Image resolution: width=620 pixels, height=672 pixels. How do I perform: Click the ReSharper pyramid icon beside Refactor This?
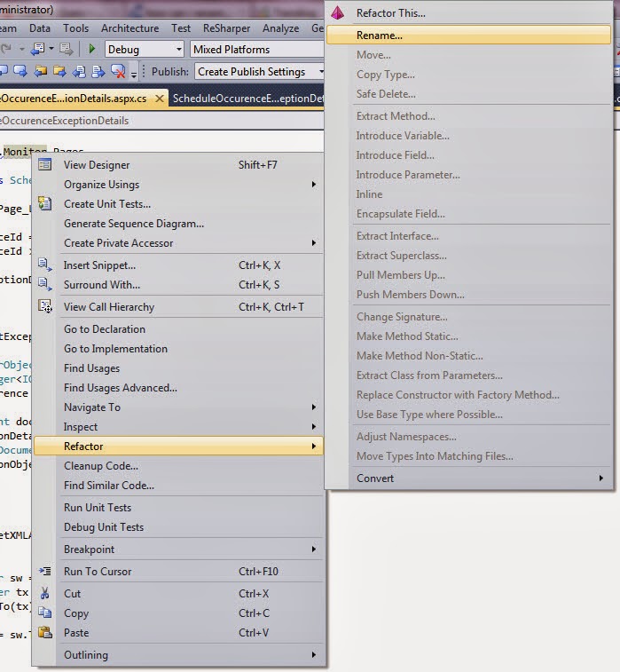click(x=337, y=12)
